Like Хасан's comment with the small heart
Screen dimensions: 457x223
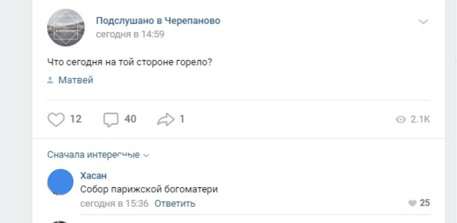coord(413,203)
